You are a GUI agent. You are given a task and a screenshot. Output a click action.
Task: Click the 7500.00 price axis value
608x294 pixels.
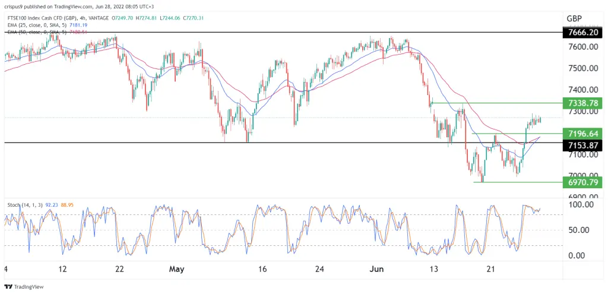pos(582,68)
